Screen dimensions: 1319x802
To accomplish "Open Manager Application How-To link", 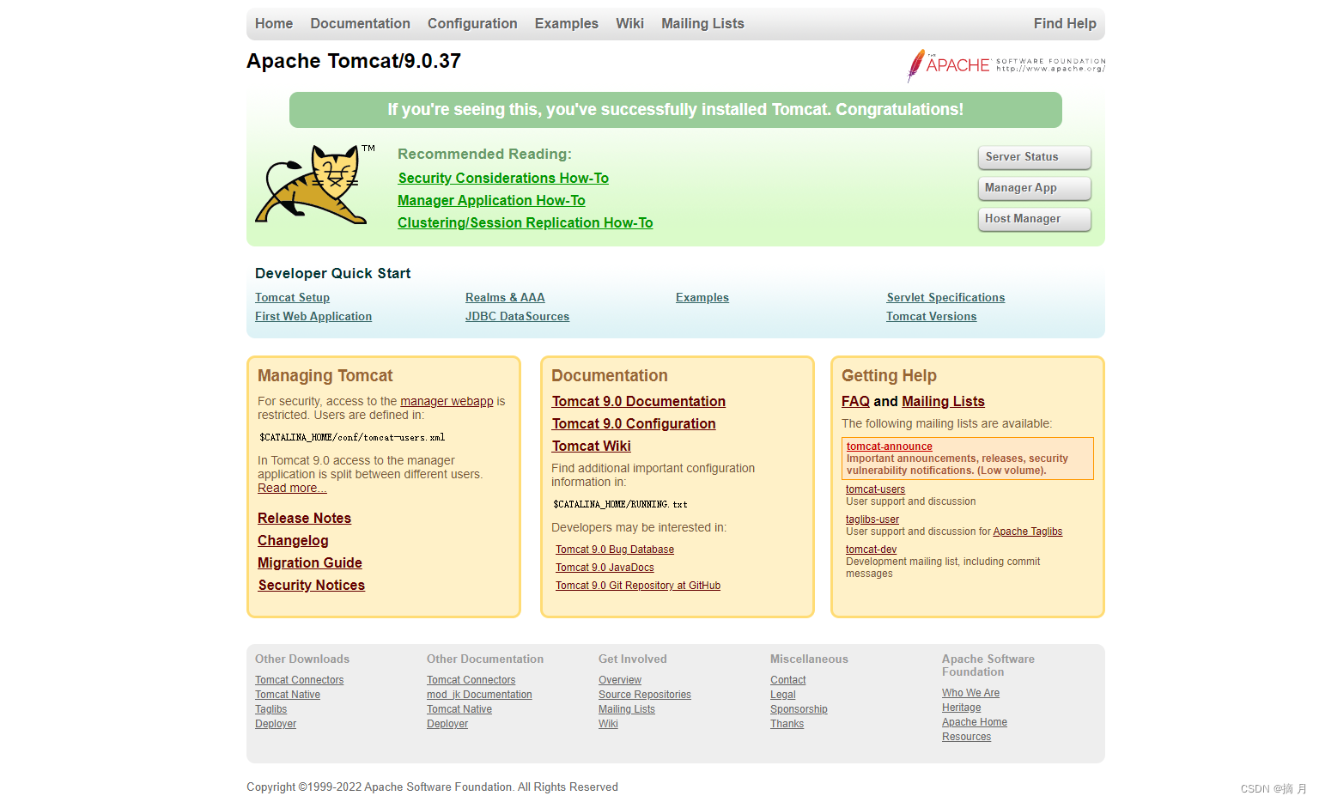I will (491, 200).
